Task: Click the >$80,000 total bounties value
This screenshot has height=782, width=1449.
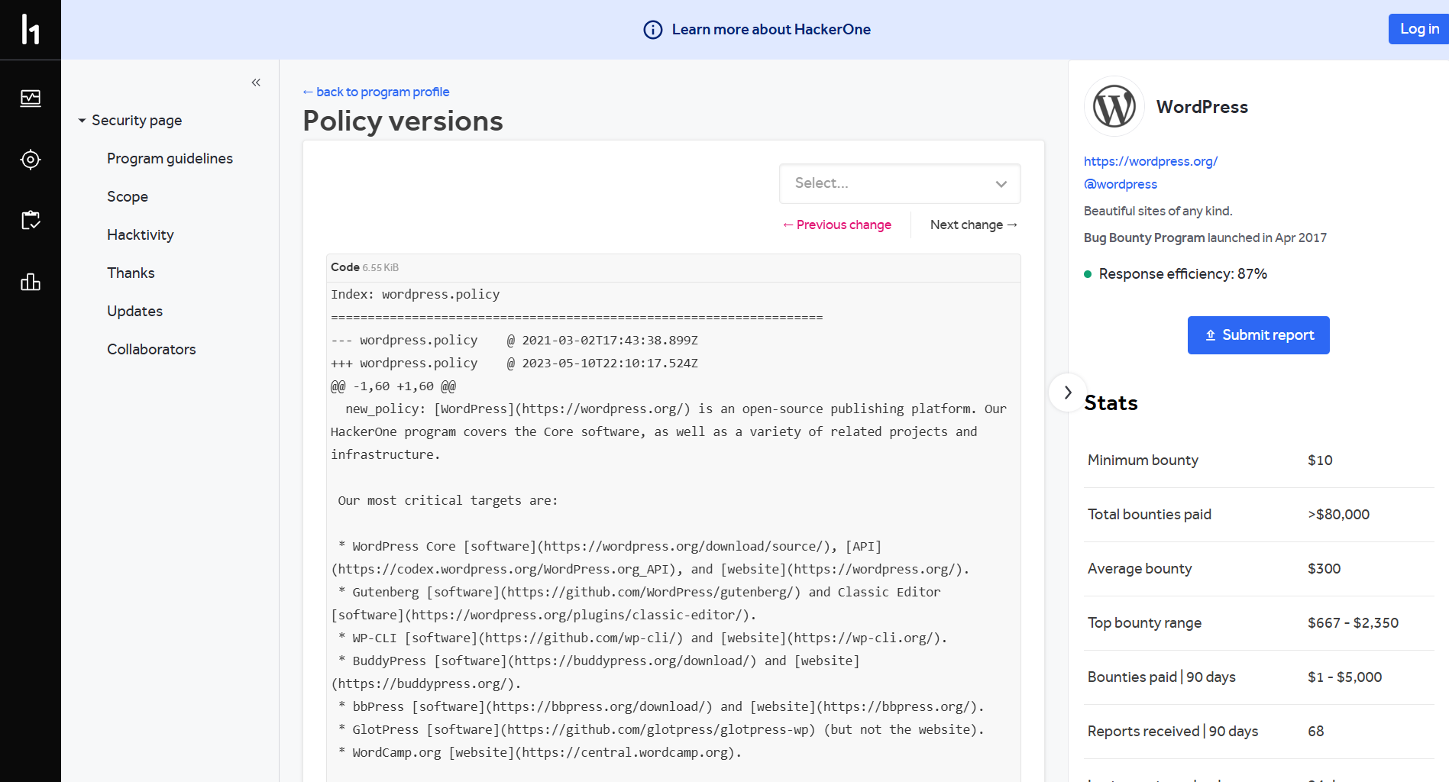Action: (1339, 515)
